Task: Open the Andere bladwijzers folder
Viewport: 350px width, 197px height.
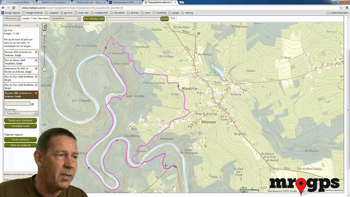Action: click(x=338, y=13)
